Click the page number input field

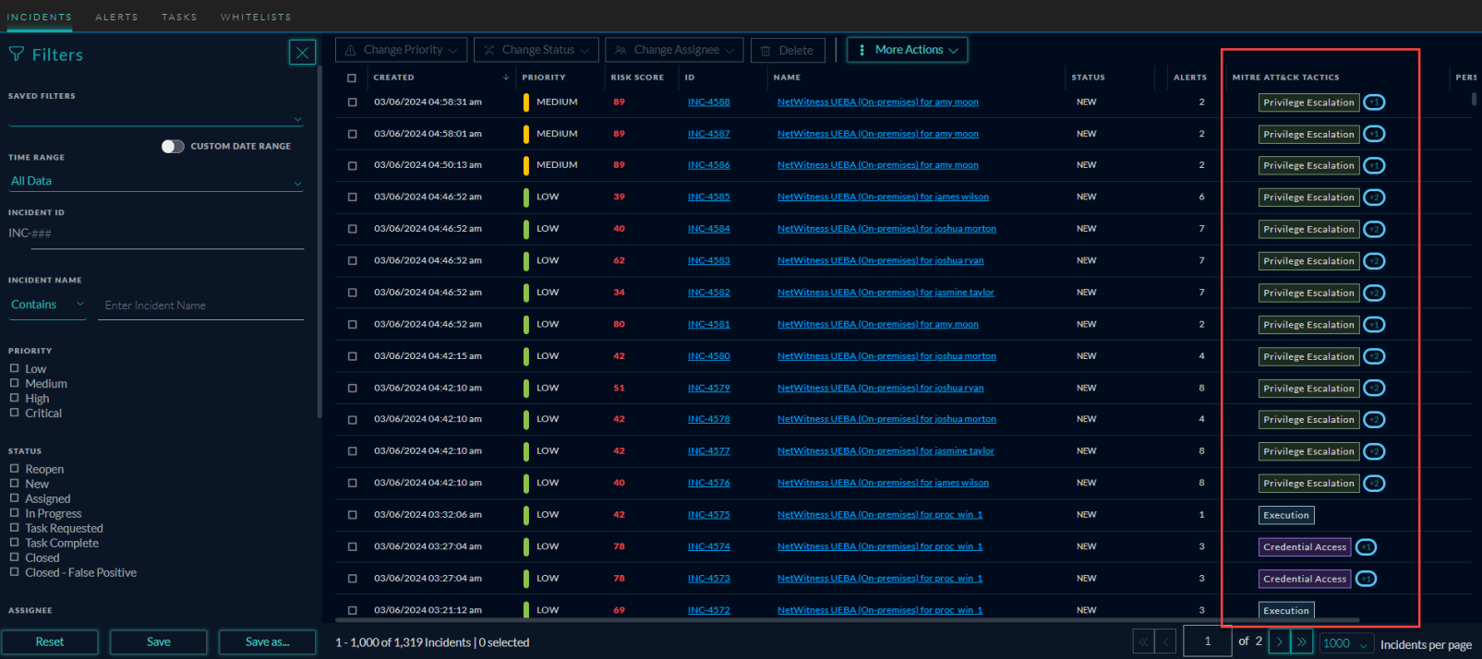(1207, 641)
